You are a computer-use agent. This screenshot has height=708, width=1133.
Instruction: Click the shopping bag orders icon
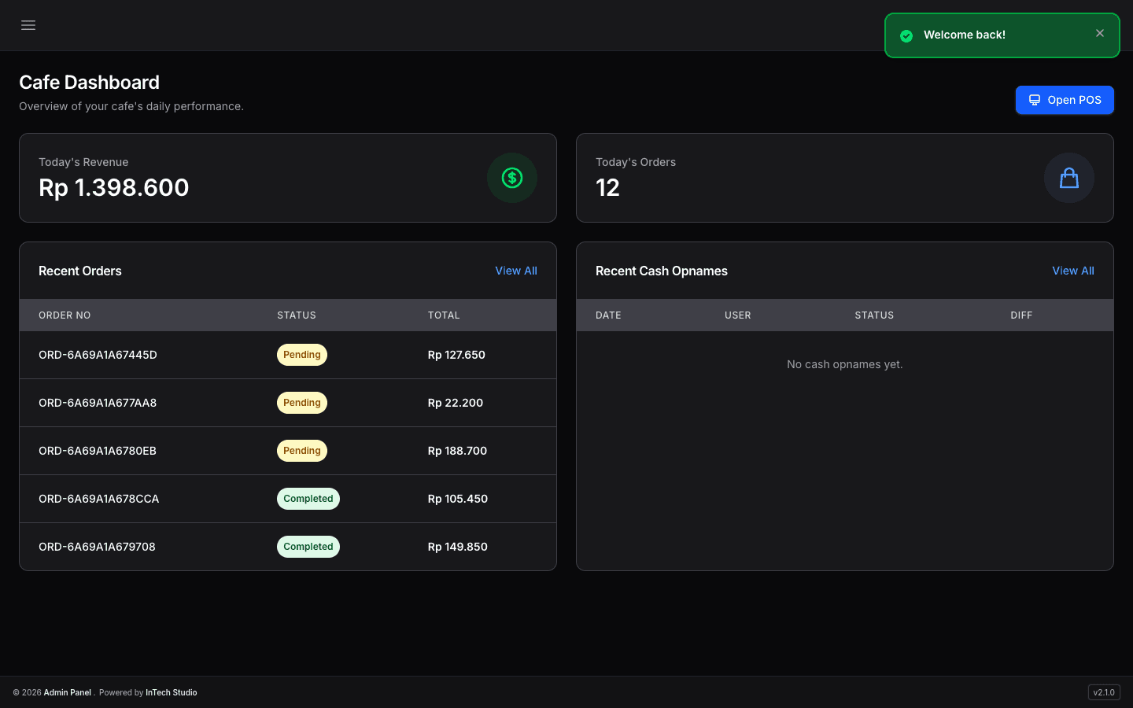(1069, 178)
